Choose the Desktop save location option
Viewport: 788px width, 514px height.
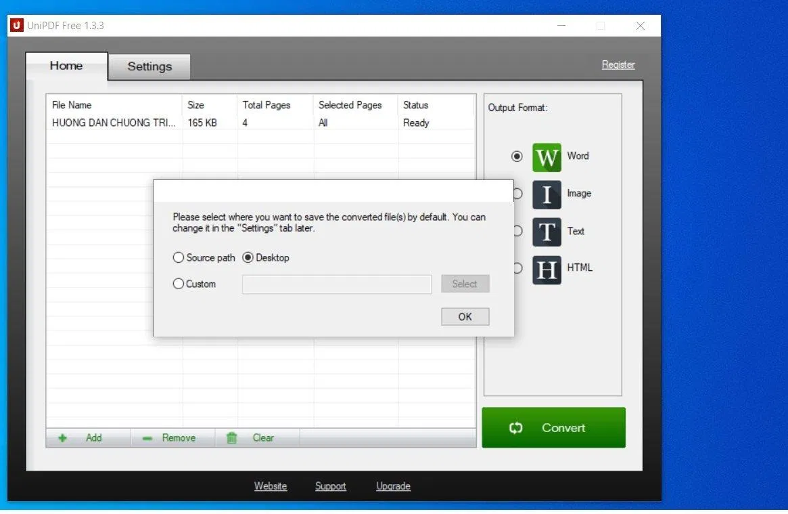click(248, 258)
